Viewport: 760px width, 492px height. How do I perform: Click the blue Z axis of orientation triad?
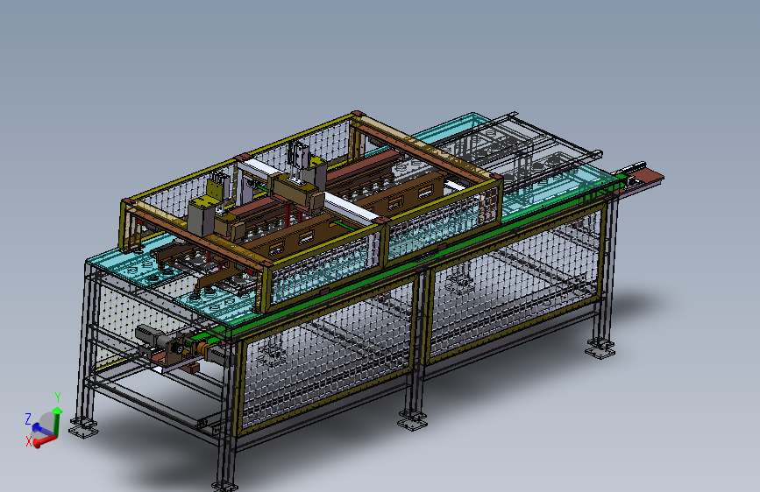43,429
